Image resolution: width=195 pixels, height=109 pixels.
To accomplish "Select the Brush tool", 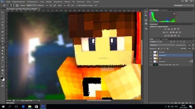I will [x=2, y=35].
